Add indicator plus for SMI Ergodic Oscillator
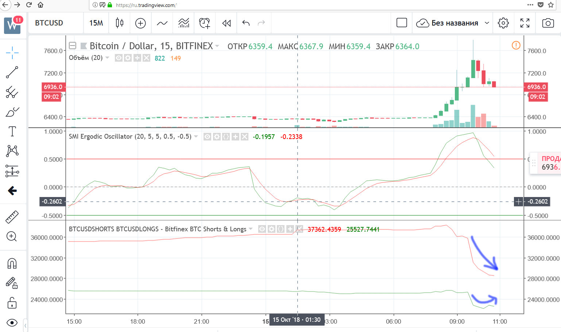The image size is (561, 332). 235,137
